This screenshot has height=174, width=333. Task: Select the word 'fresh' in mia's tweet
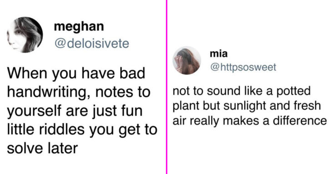308,105
